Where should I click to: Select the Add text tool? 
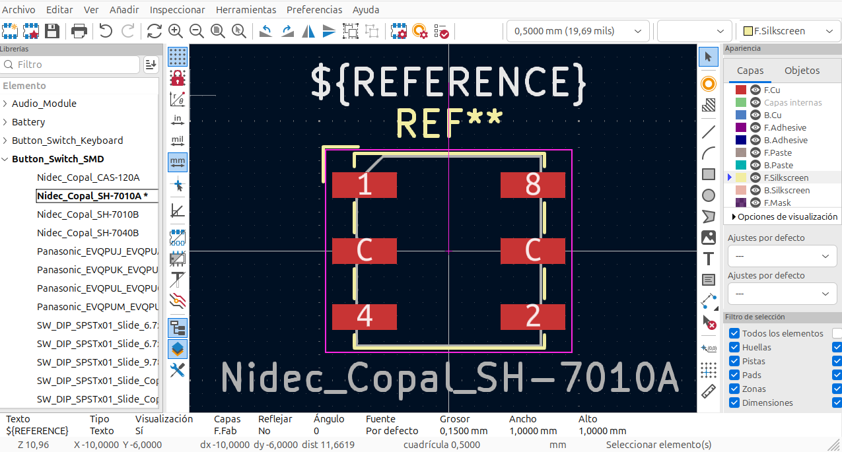[708, 259]
